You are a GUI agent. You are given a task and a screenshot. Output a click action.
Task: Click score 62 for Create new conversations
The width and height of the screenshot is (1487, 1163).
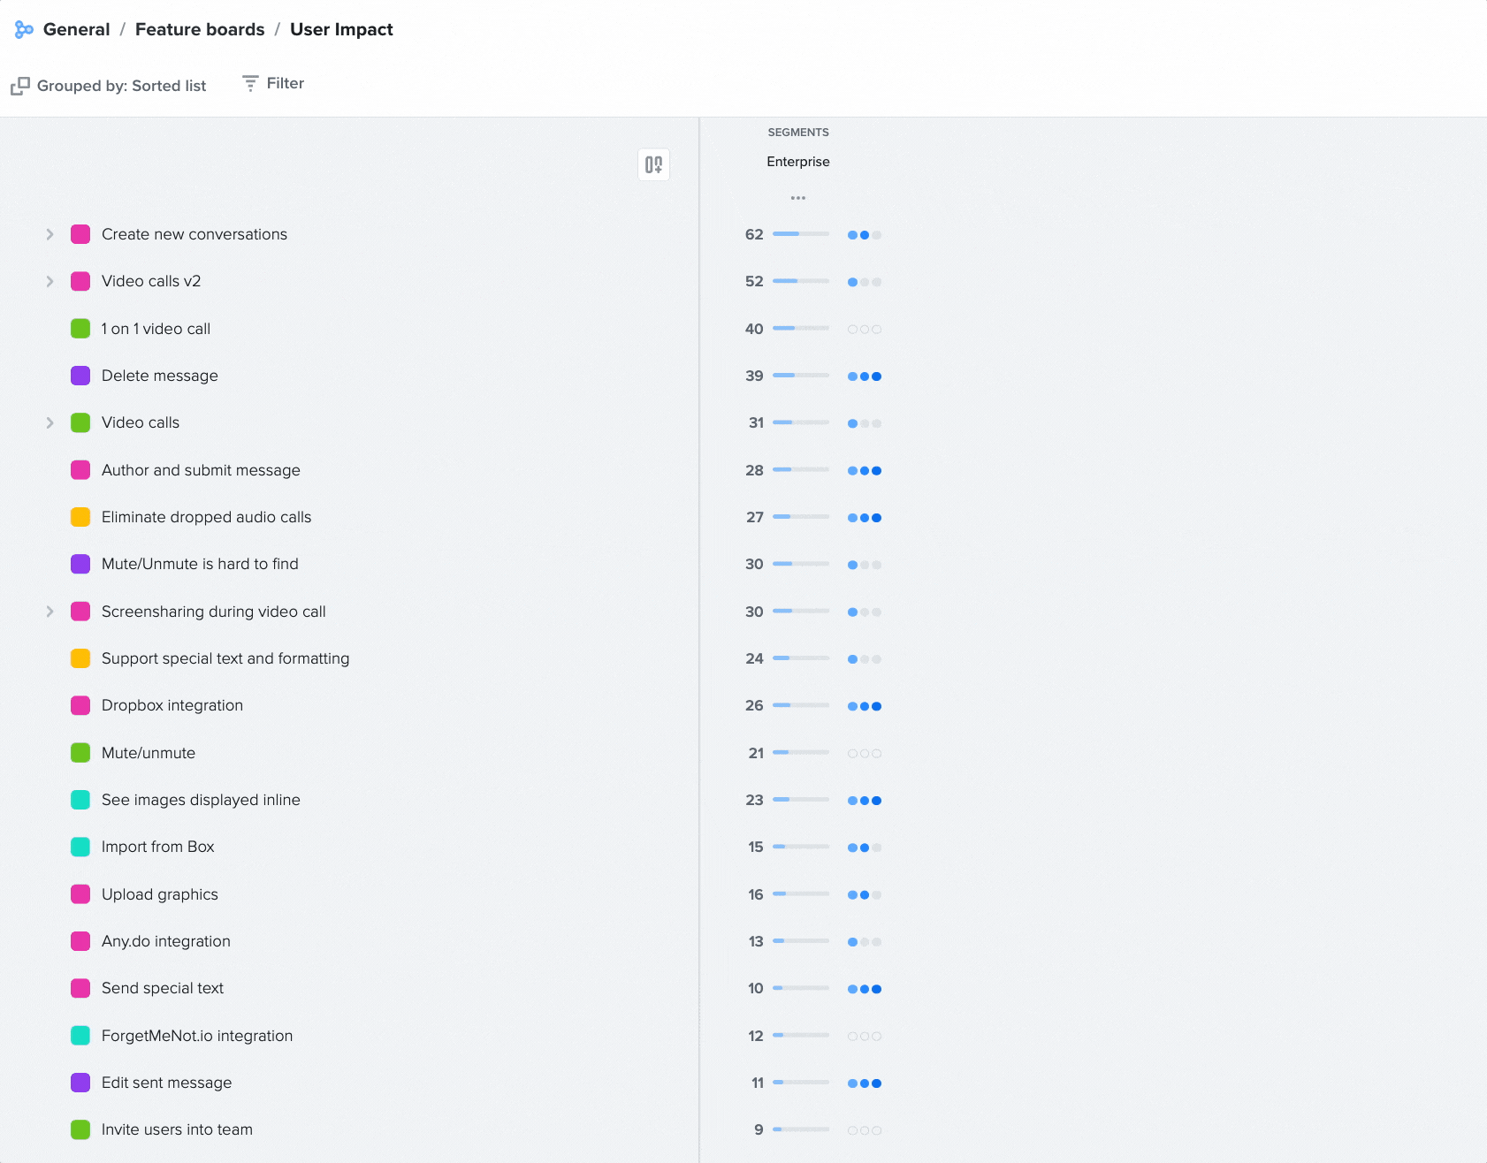(754, 234)
